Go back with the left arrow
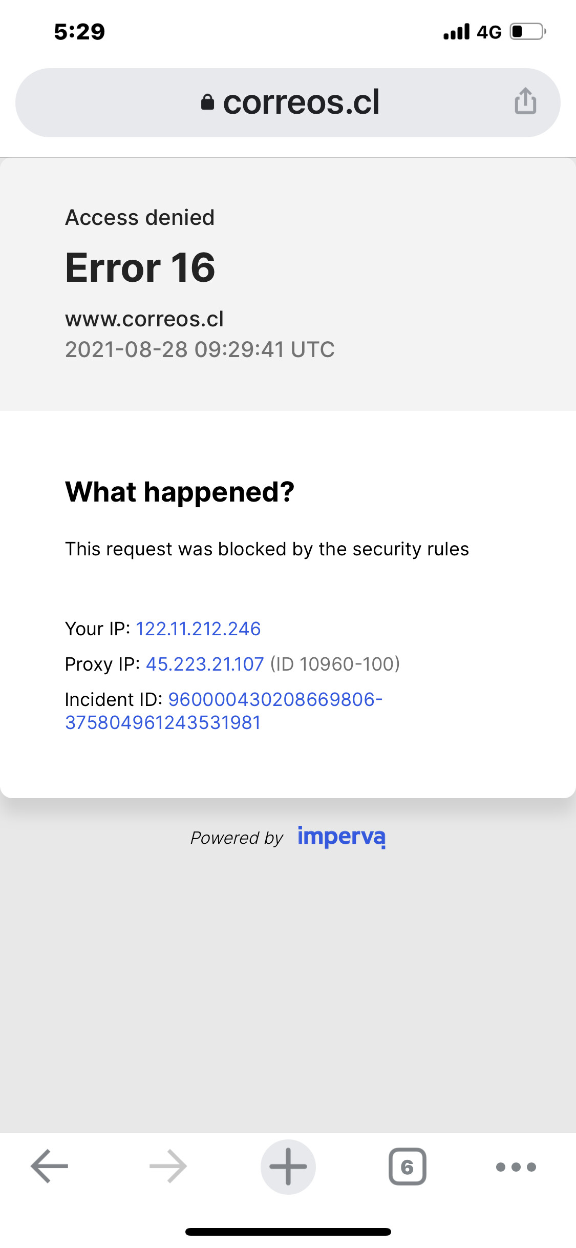Screen dimensions: 576x1248 [x=49, y=1167]
